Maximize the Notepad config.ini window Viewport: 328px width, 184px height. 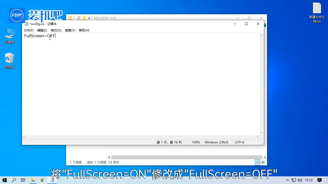coord(246,24)
